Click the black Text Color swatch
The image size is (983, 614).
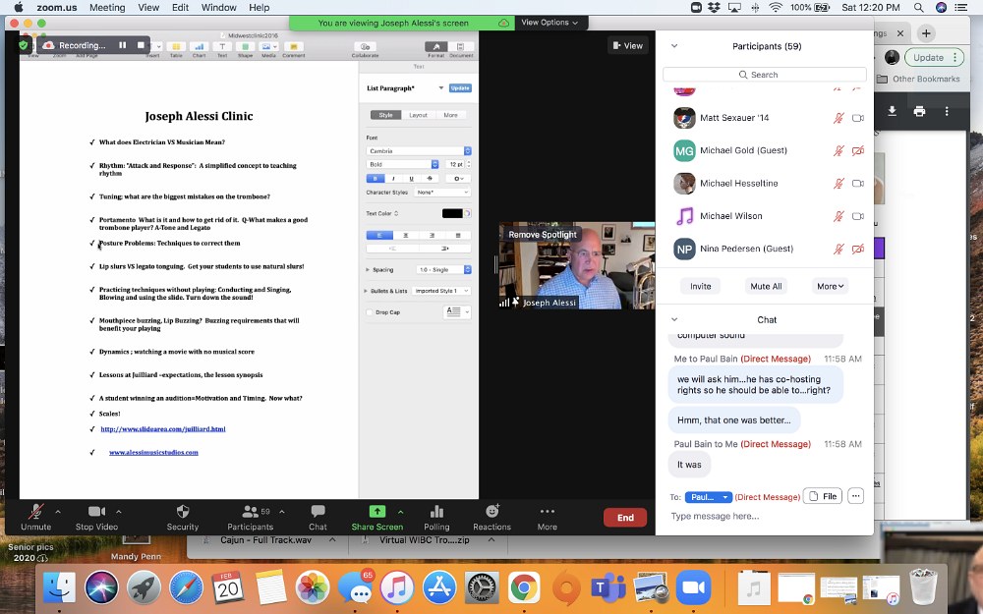452,213
